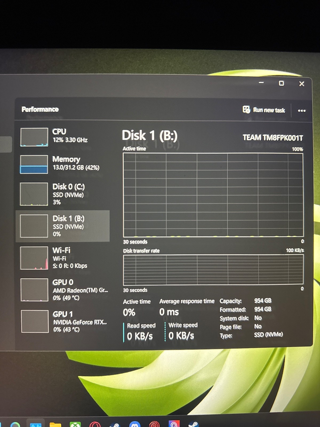
Task: Click the 12% 3.30 GHz CPU reading
Action: pyautogui.click(x=70, y=140)
